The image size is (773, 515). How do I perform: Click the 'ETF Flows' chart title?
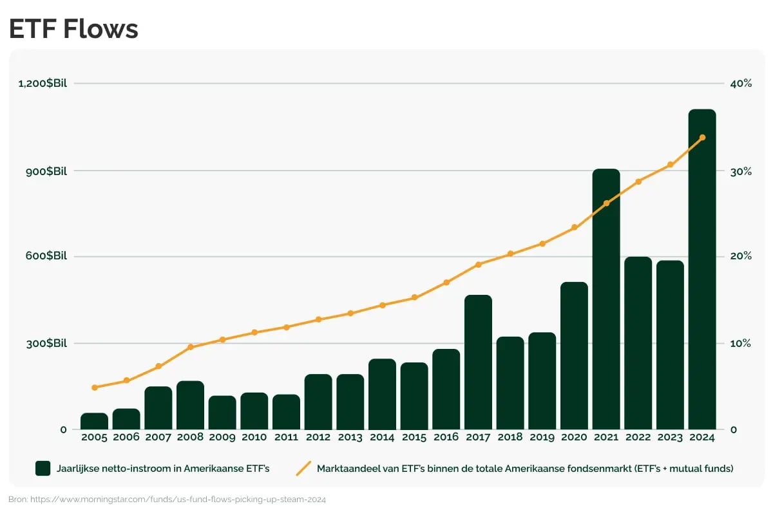coord(73,29)
